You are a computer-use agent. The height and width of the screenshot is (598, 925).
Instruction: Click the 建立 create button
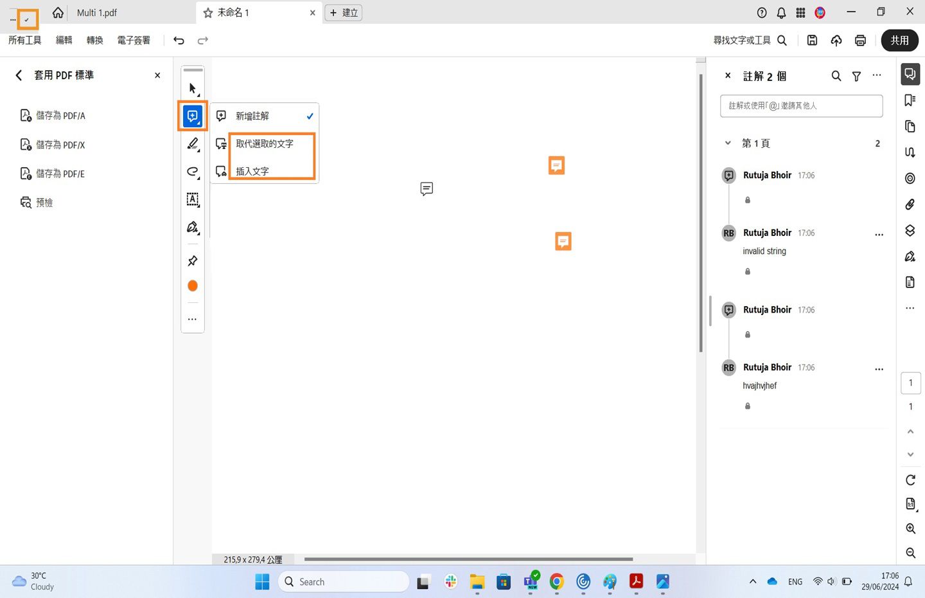click(x=344, y=13)
